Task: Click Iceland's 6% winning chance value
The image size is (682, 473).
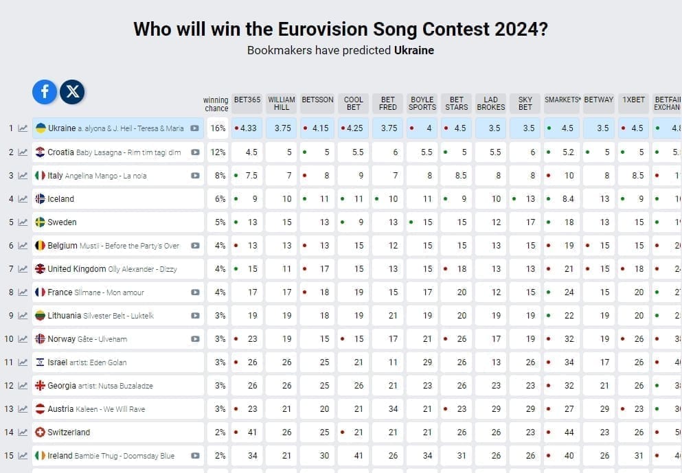Action: click(x=218, y=198)
